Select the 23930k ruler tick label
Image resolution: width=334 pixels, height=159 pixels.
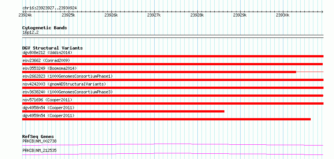coord(283,15)
